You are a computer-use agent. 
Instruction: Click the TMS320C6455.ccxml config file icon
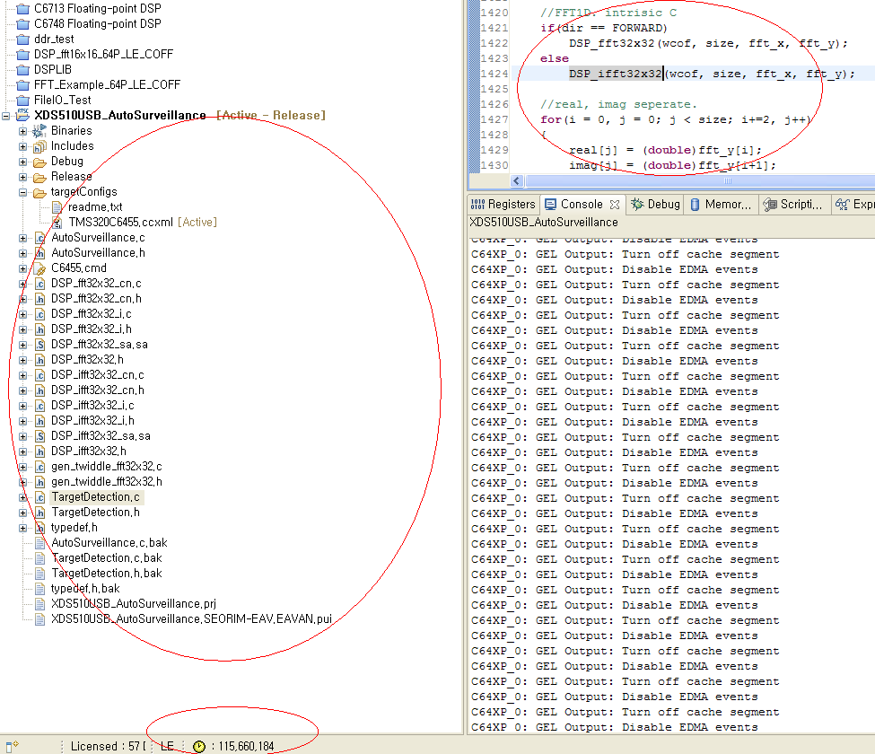pyautogui.click(x=57, y=223)
